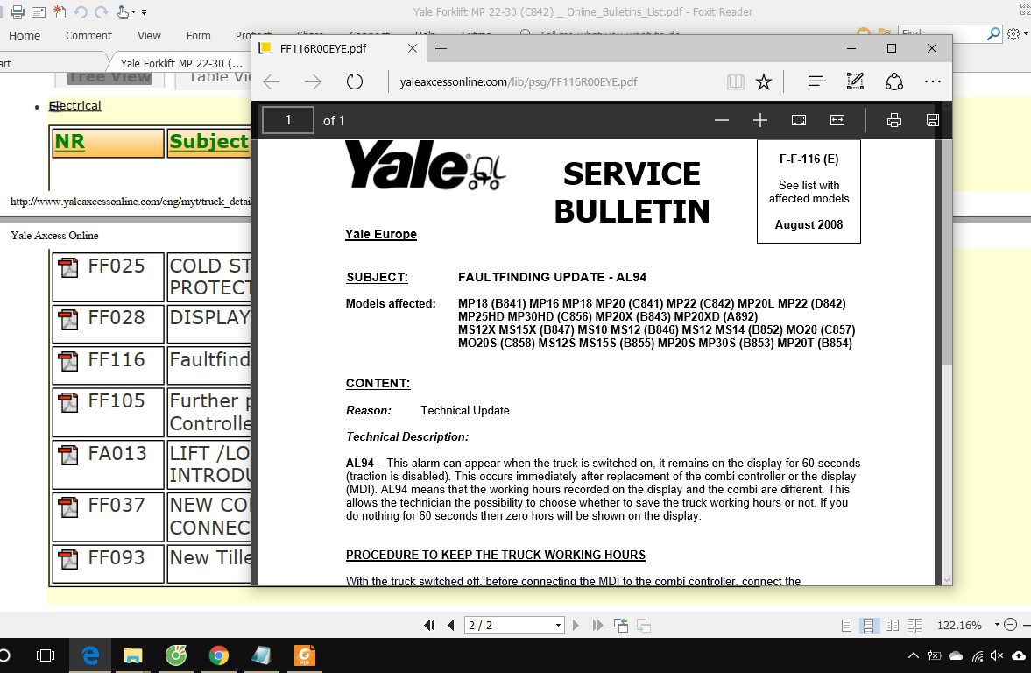Click the fit-to-page icon in Edge PDF viewer
Viewport: 1031px width, 673px height.
click(x=798, y=120)
